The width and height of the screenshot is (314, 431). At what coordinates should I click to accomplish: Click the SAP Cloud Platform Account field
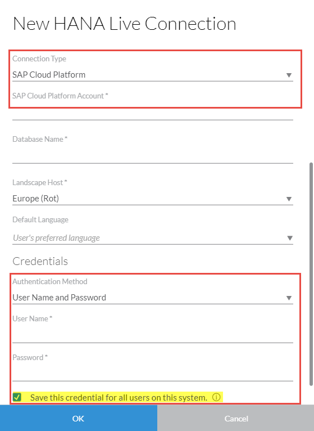click(153, 113)
